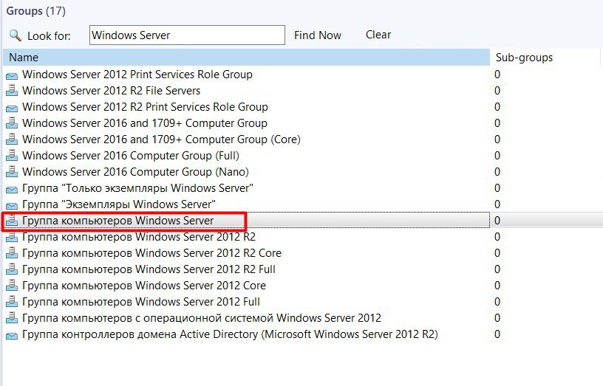Select Windows Server 2016 and 1709+ Computer Group
Image resolution: width=603 pixels, height=386 pixels.
point(145,123)
